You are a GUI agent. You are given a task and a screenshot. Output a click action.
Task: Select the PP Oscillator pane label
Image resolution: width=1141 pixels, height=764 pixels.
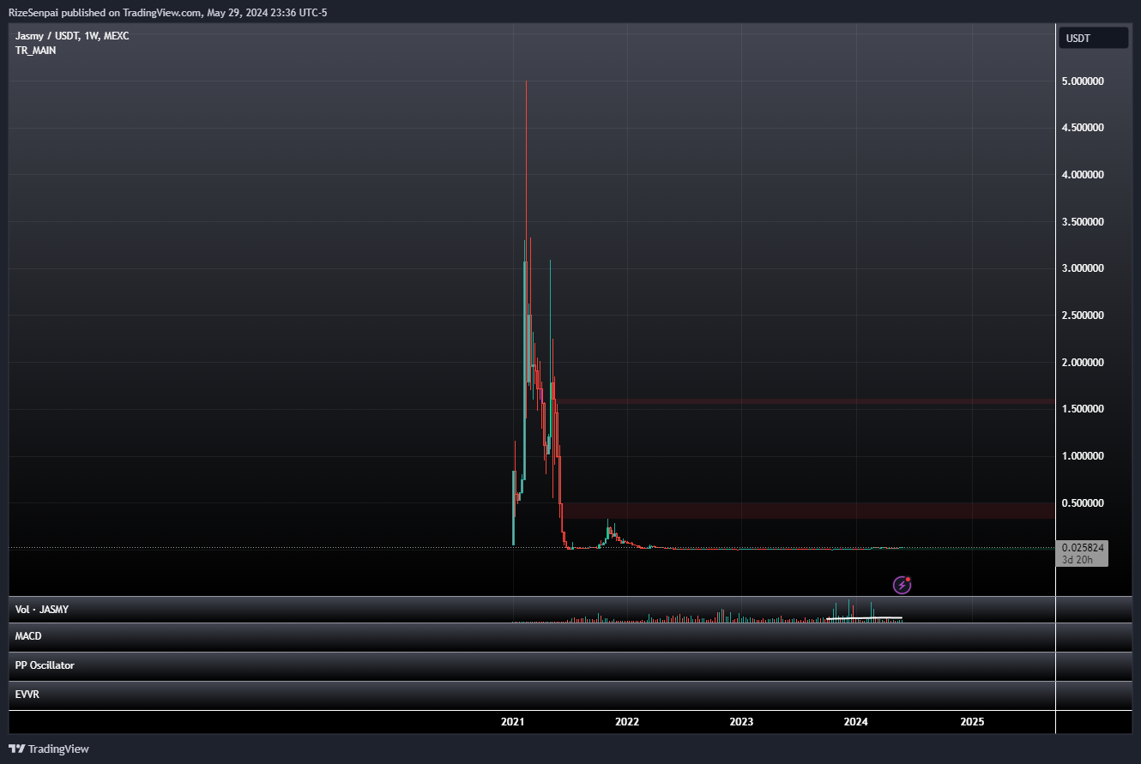(x=45, y=665)
